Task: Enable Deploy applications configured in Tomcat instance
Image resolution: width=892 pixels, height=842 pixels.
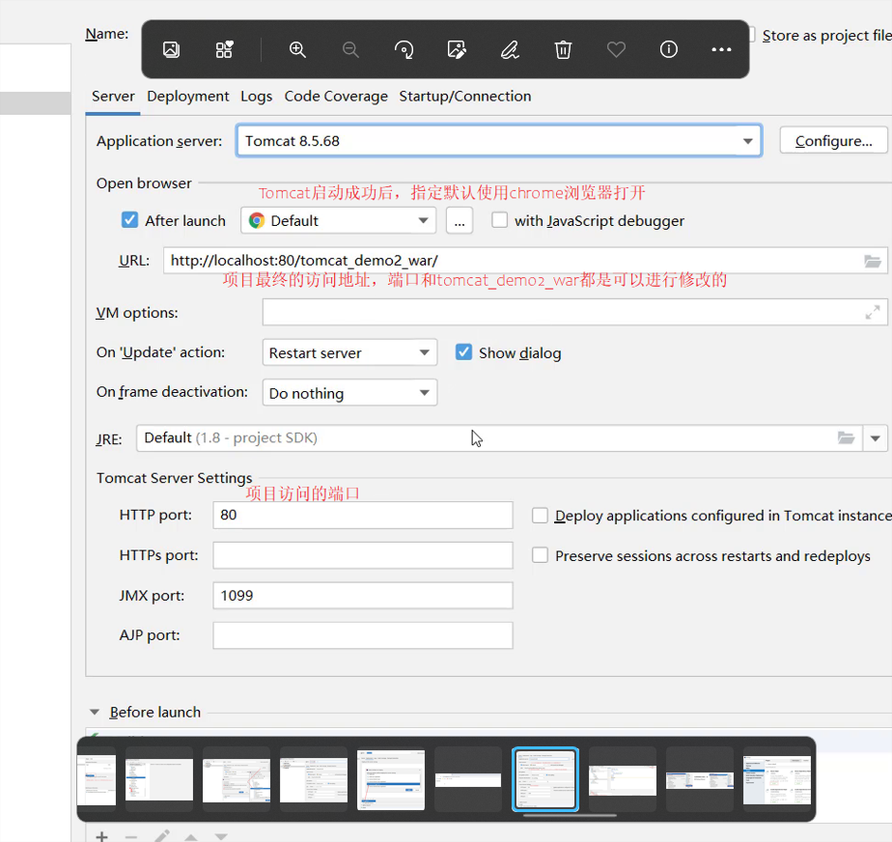Action: tap(540, 516)
